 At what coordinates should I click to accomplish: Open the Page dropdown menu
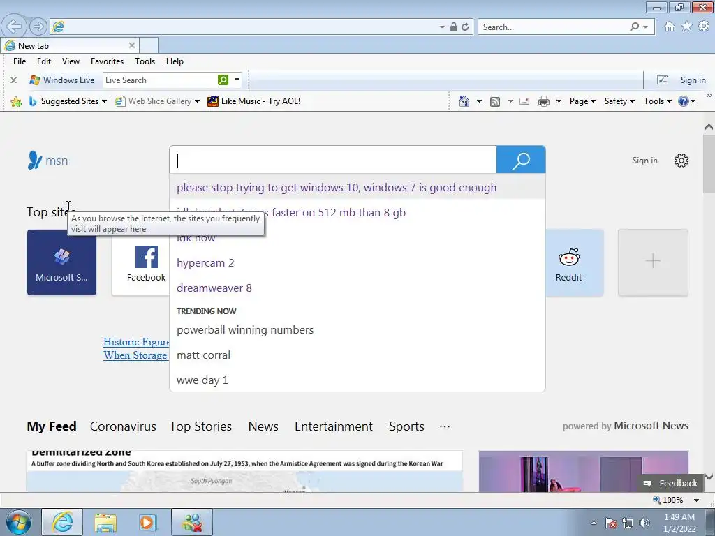click(x=582, y=101)
